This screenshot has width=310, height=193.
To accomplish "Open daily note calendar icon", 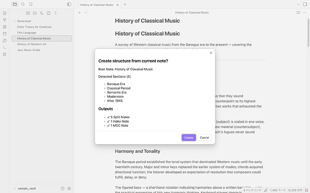I will [x=4, y=34].
